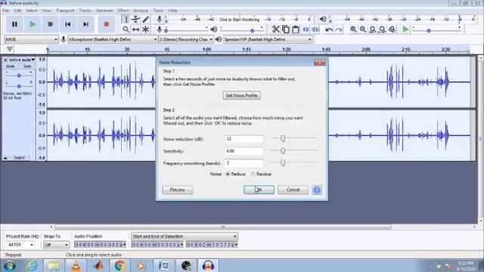Open the Project Rate 44100 dropdown

20,245
